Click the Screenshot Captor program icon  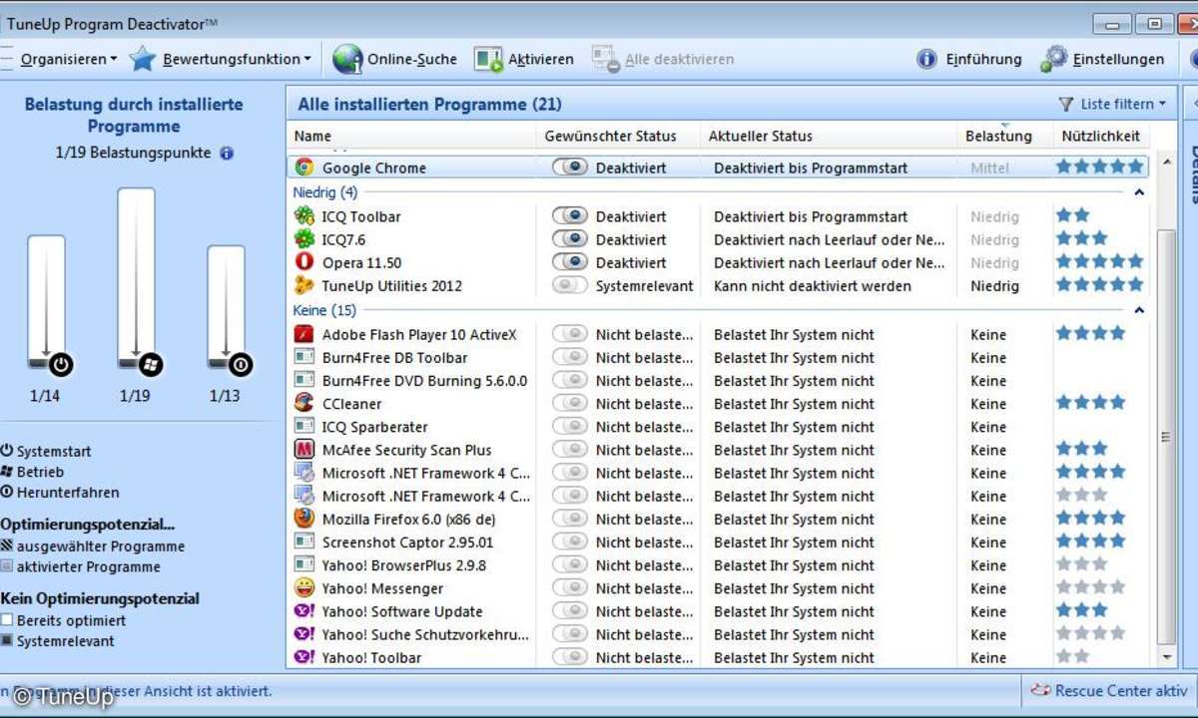click(304, 541)
